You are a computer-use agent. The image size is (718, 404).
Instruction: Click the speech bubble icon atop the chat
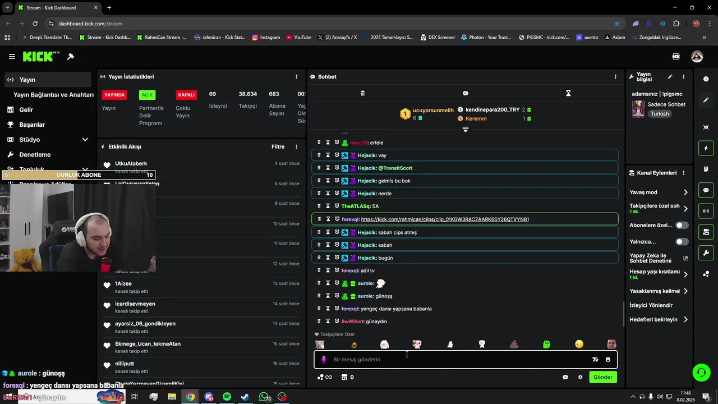465,93
